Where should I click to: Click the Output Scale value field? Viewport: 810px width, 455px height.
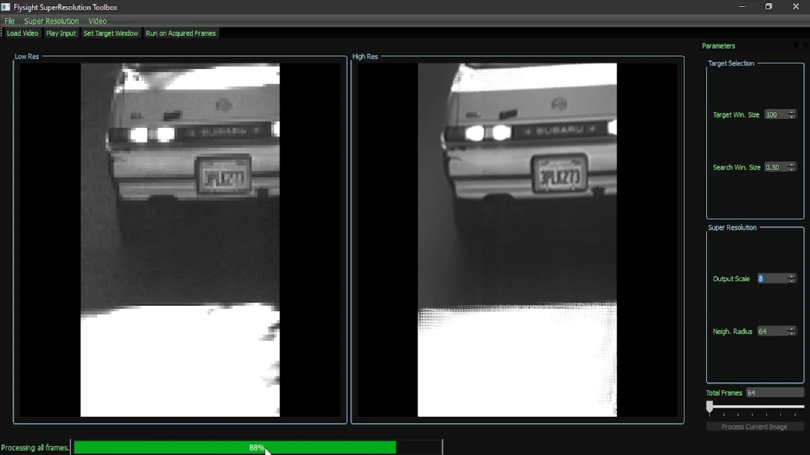point(771,278)
